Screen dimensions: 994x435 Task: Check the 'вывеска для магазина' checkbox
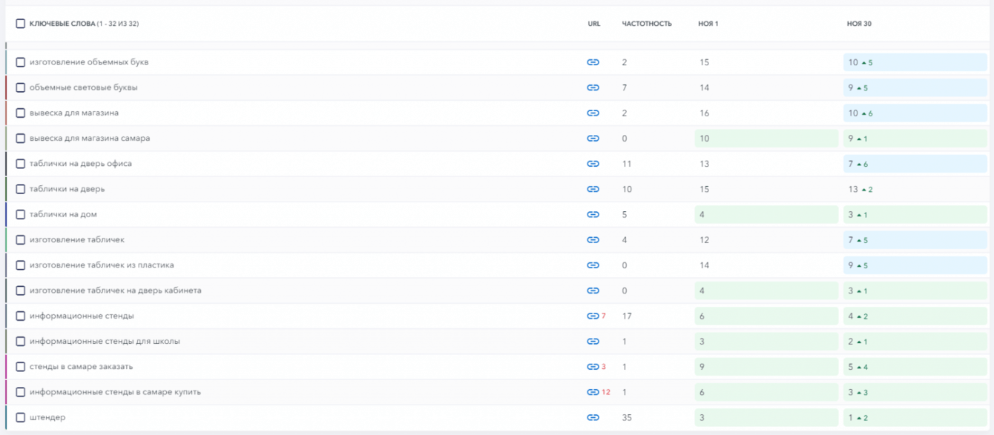click(x=21, y=113)
